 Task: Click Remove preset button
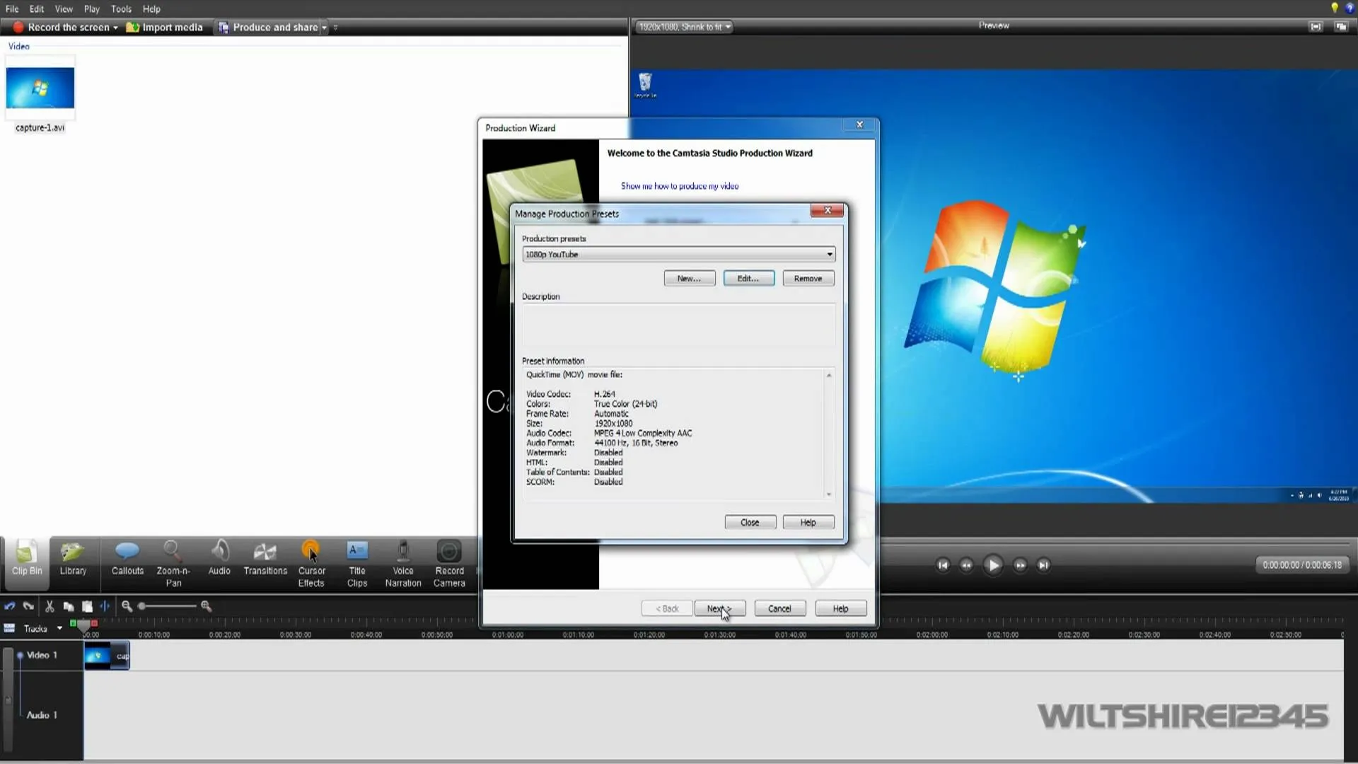tap(808, 279)
